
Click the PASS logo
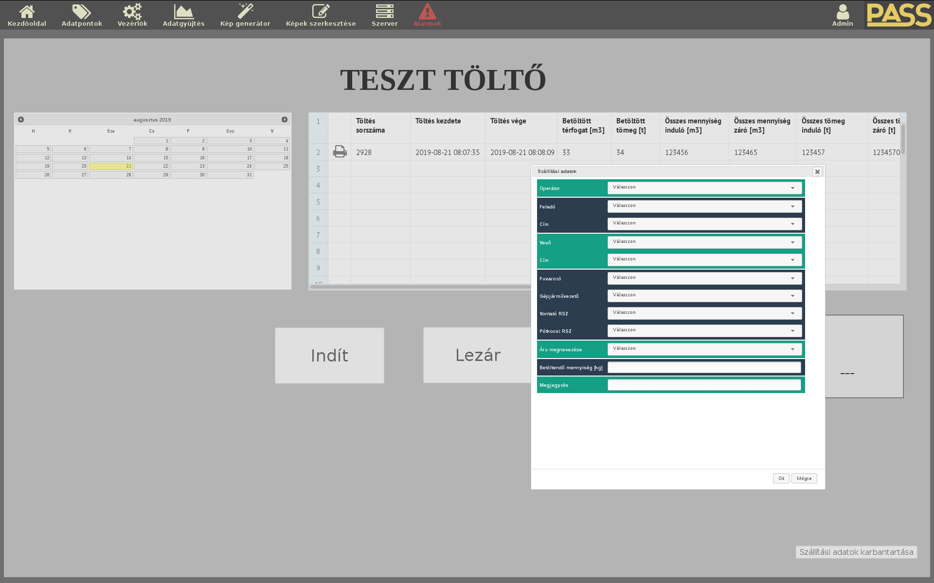click(x=898, y=15)
